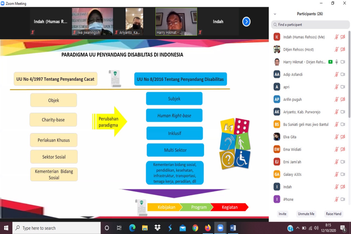Click the video-off icon for Indah (Humas Rehsos) (Me)
This screenshot has height=234, width=351.
(x=343, y=37)
